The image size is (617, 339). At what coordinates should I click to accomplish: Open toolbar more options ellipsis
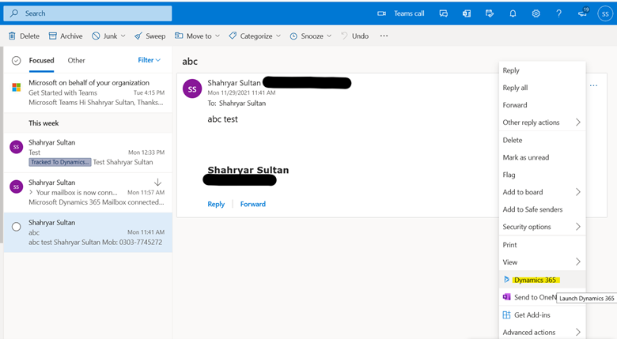[384, 36]
